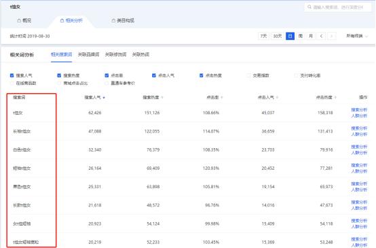This screenshot has height=248, width=376.
Task: Switch to 关联热词 sub-tab
Action: pyautogui.click(x=140, y=54)
